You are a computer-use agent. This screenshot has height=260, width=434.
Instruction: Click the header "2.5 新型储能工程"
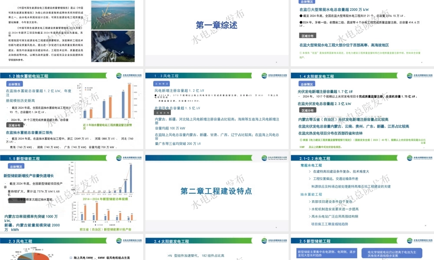(315, 241)
